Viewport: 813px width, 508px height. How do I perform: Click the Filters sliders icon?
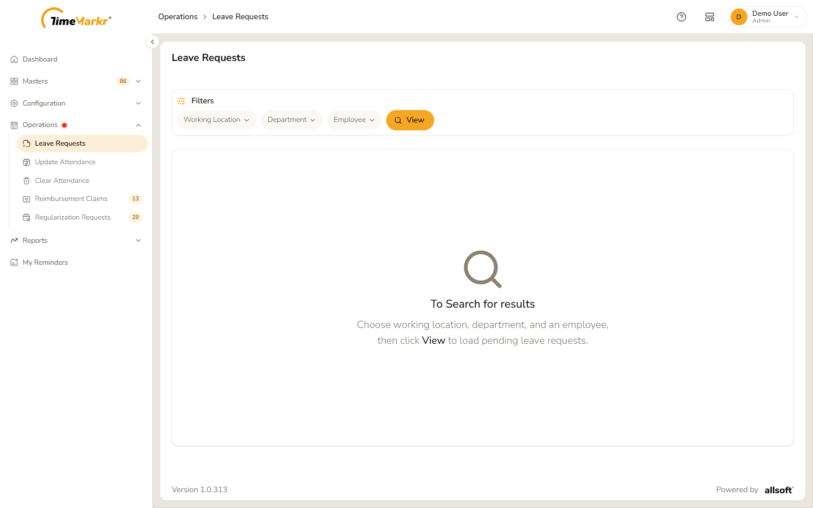[x=181, y=101]
